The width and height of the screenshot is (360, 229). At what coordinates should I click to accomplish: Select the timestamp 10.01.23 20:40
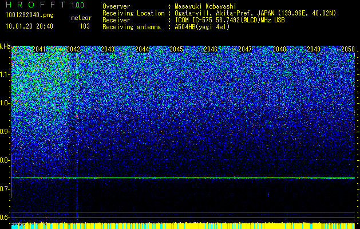tap(29, 26)
